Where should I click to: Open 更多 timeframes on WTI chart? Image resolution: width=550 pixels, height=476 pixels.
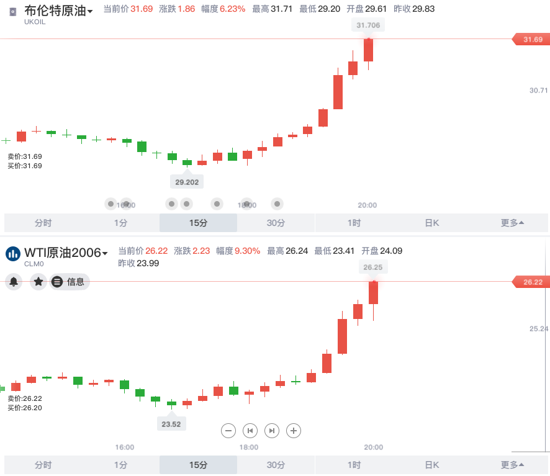point(512,465)
